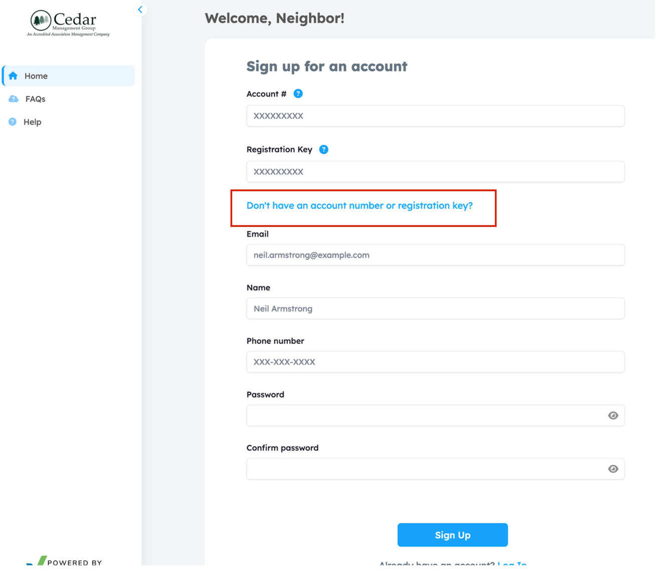
Task: Show the Confirm password field contents
Action: coord(613,469)
